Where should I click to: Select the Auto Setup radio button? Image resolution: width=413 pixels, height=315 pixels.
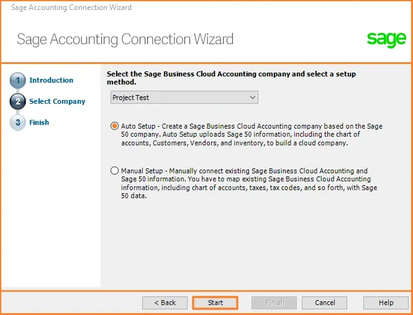(x=114, y=126)
